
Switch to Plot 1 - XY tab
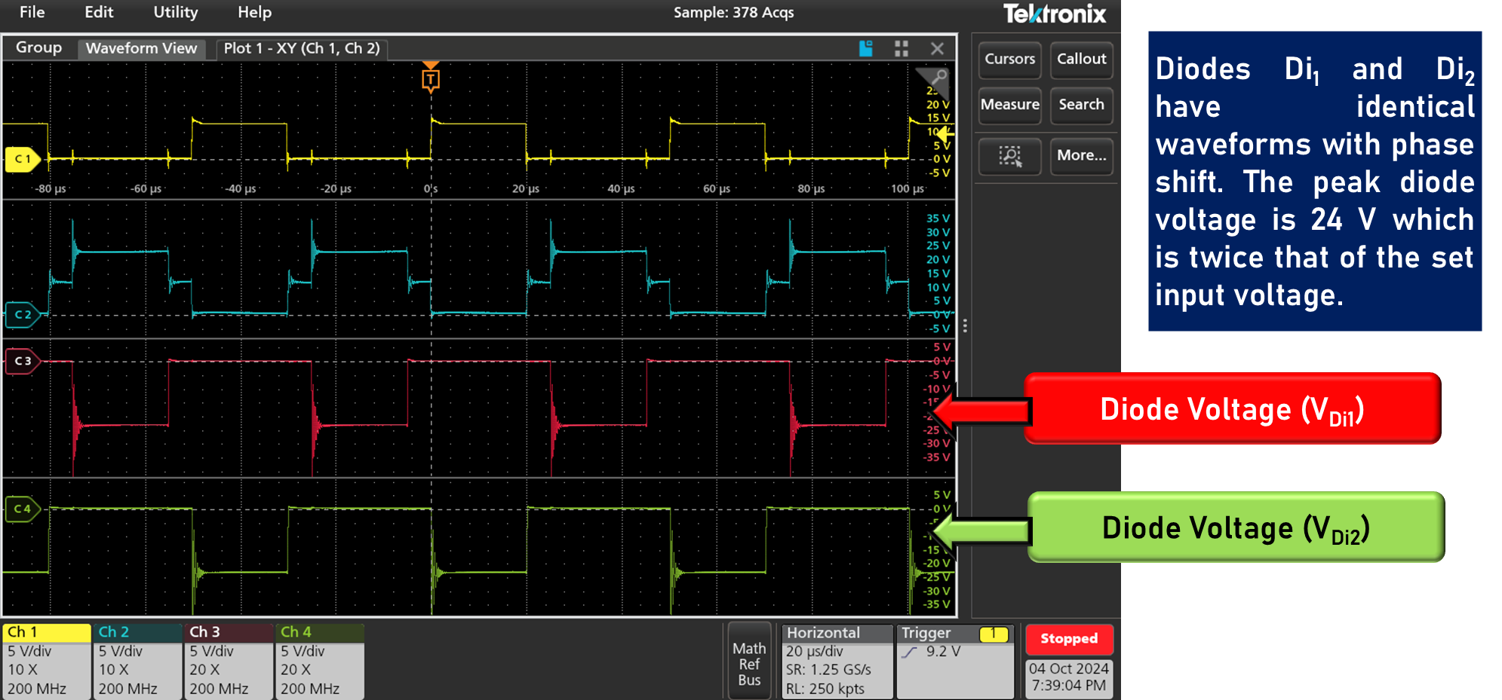pos(302,49)
